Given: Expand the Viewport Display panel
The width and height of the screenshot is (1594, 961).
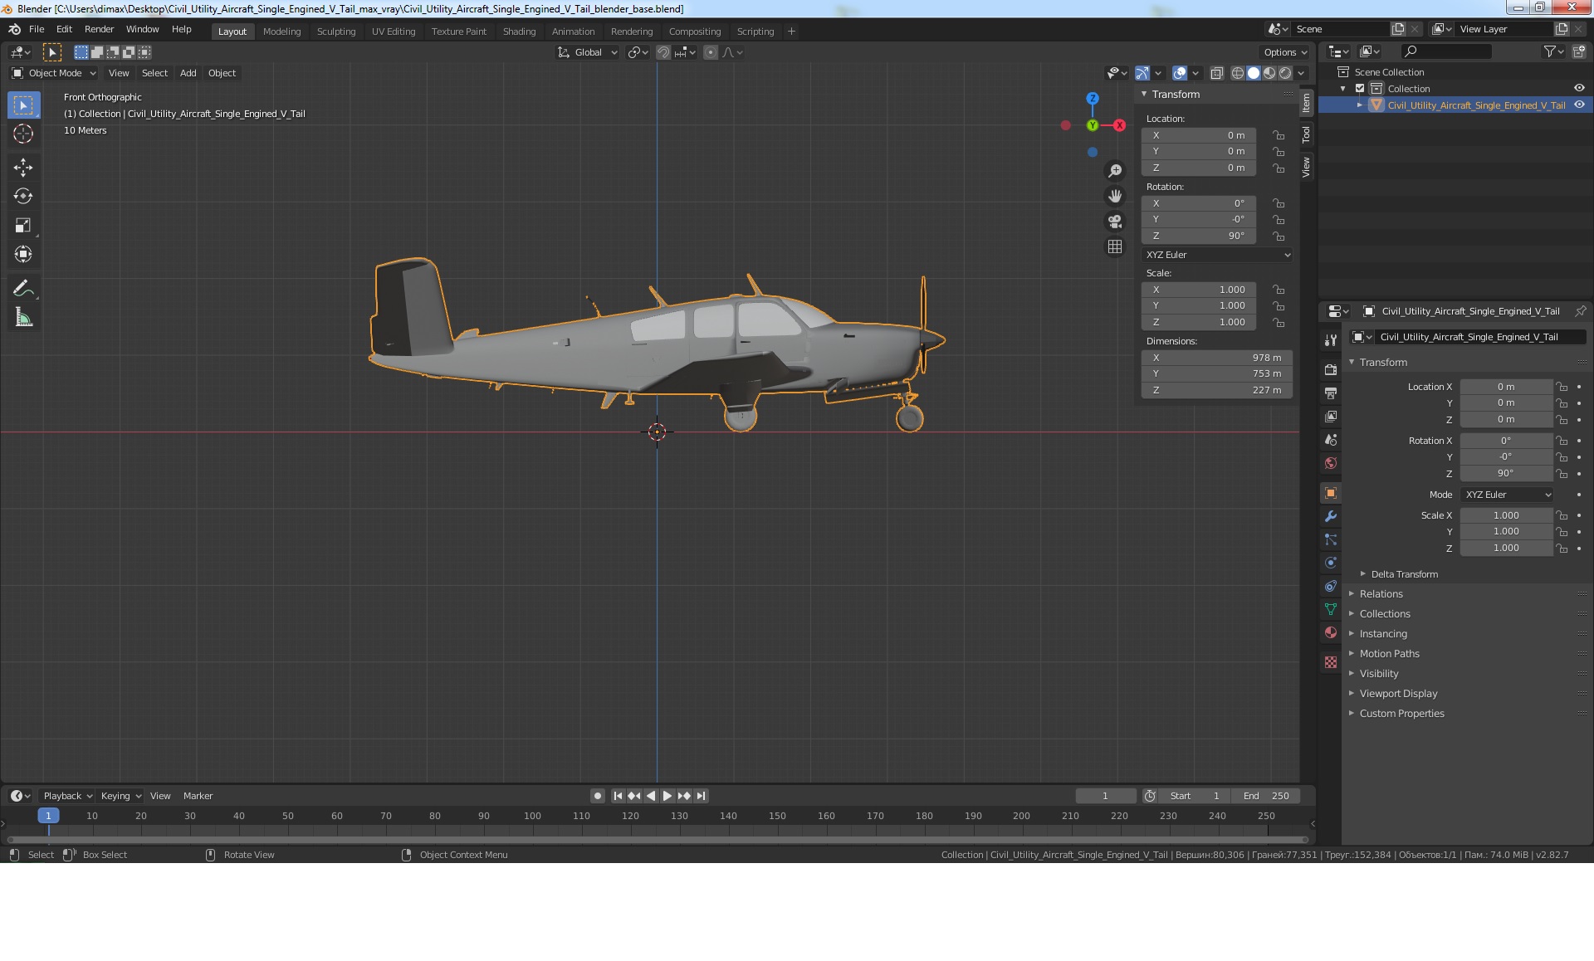Looking at the screenshot, I should pyautogui.click(x=1397, y=694).
